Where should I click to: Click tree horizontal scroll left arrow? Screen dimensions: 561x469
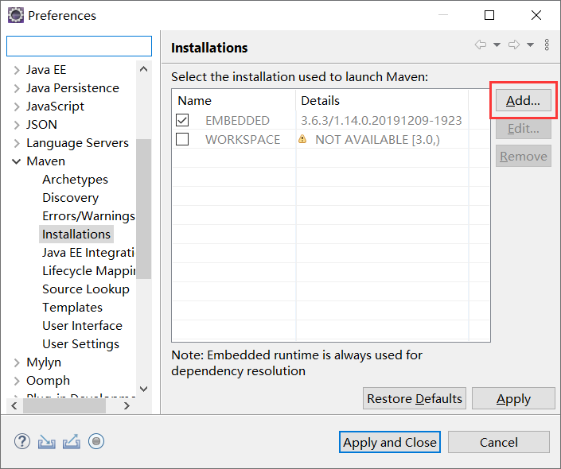click(14, 405)
